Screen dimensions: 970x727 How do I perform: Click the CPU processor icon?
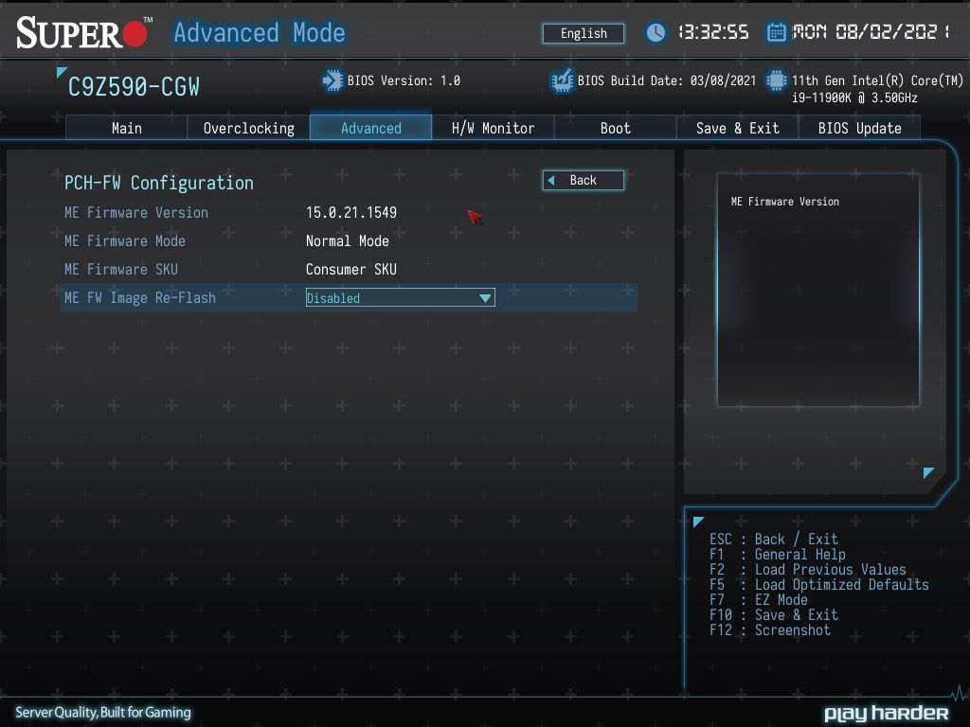776,81
